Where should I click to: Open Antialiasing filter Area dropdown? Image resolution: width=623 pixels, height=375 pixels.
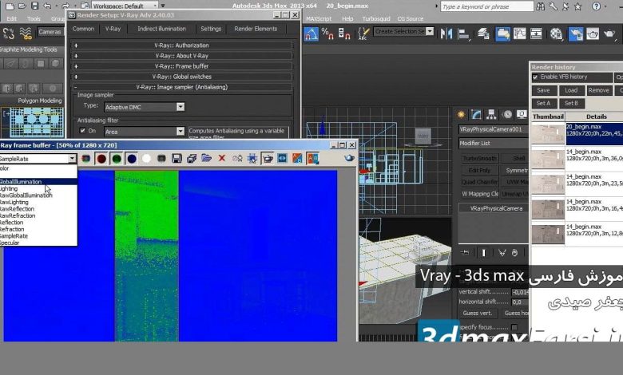click(x=145, y=132)
